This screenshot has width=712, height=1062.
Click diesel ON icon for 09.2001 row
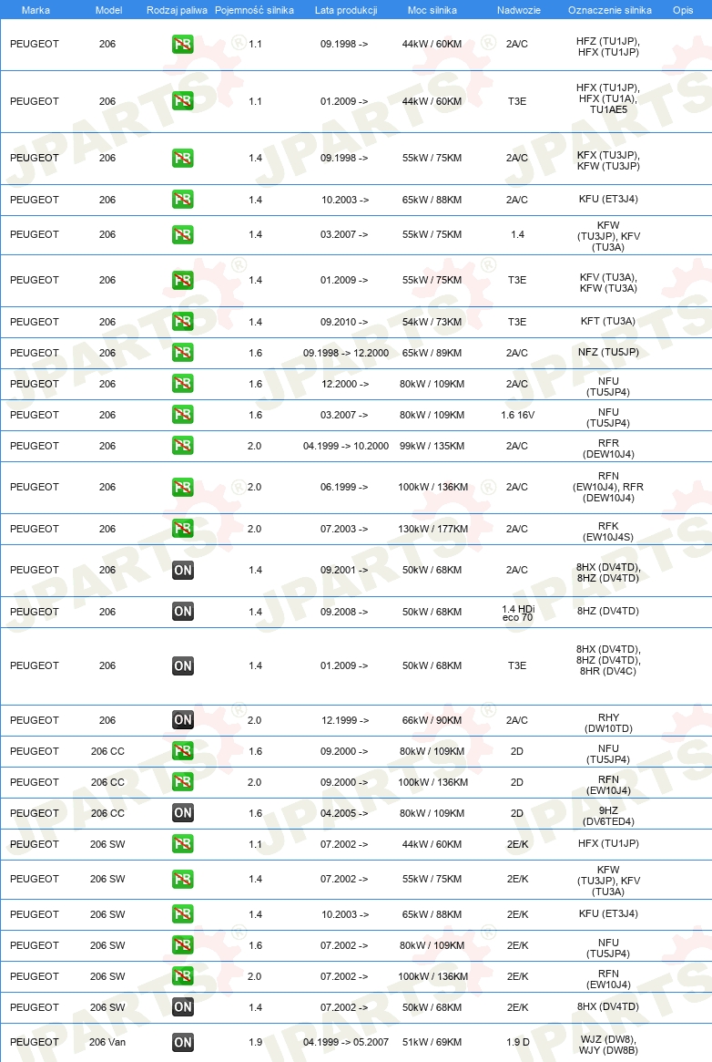point(183,571)
